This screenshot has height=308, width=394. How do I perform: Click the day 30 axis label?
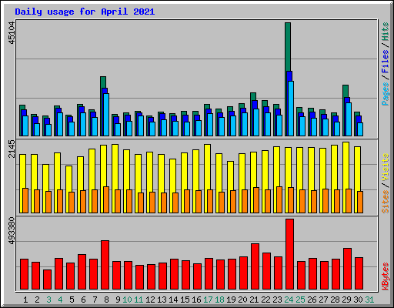point(358,300)
